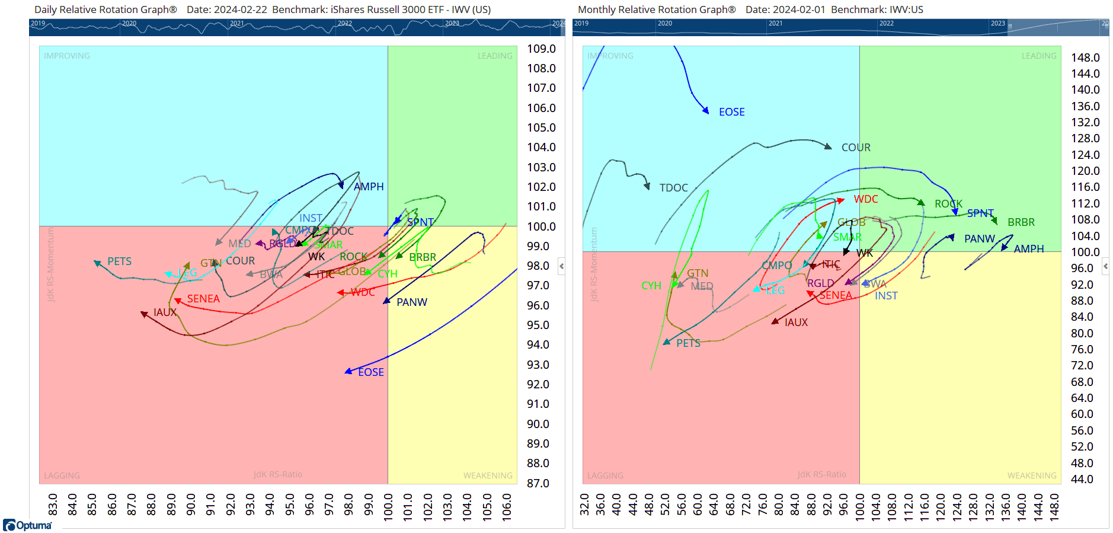The height and width of the screenshot is (533, 1113).
Task: Select the WK label in the daily graph
Action: pos(316,257)
